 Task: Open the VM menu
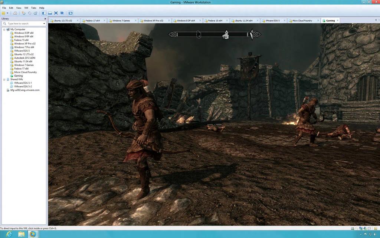[x=26, y=8]
